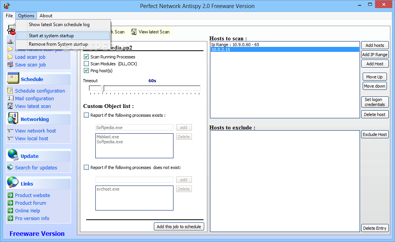Open the Pro version info link
The width and height of the screenshot is (395, 242).
coord(32,218)
